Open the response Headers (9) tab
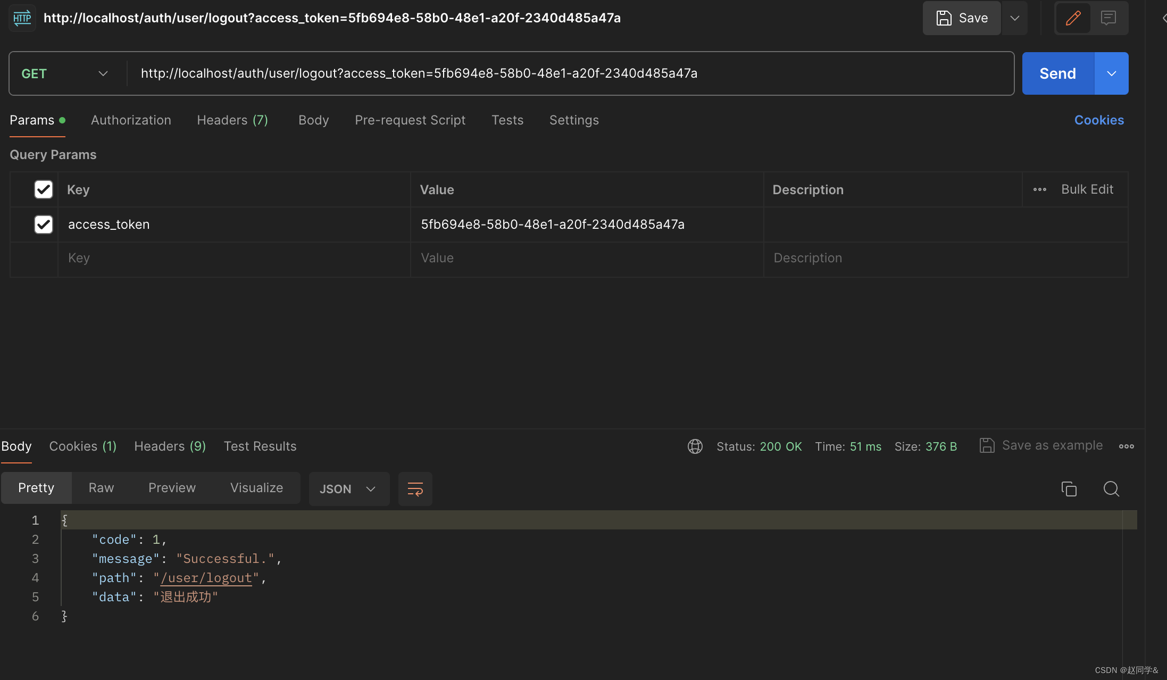 (x=170, y=446)
